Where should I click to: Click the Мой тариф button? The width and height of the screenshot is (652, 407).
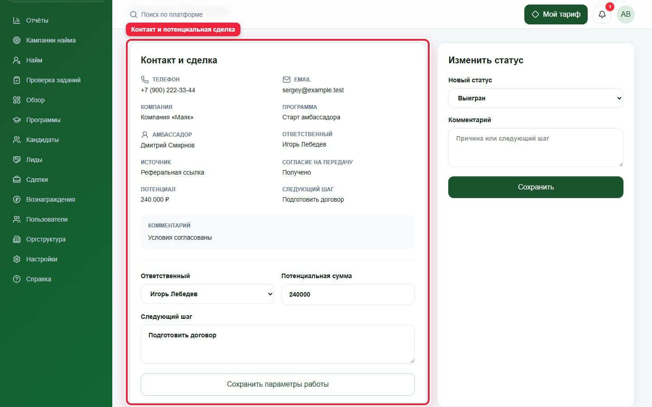(556, 14)
